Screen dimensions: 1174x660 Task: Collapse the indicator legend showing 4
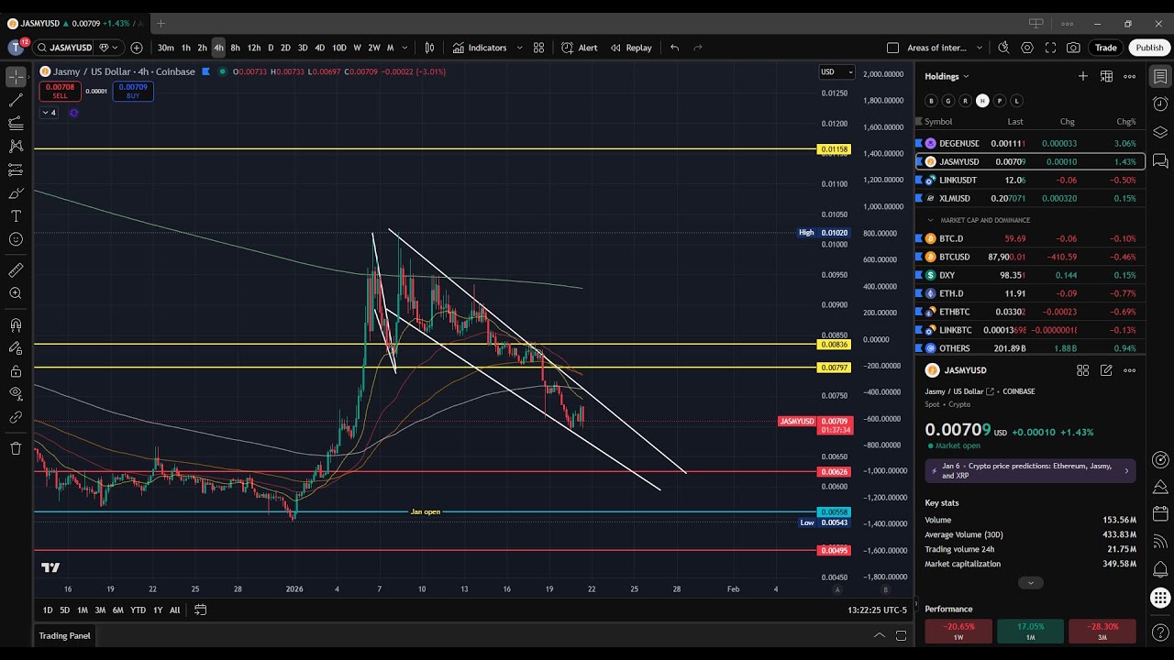tap(49, 113)
